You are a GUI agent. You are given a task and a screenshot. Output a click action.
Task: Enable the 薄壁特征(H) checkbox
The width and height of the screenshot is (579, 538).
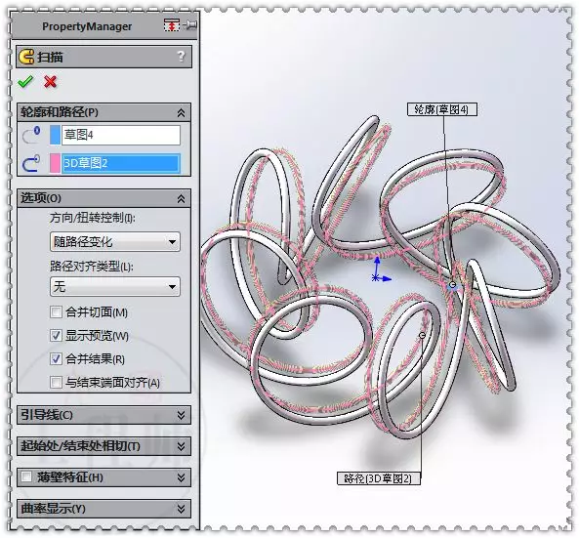(x=26, y=476)
